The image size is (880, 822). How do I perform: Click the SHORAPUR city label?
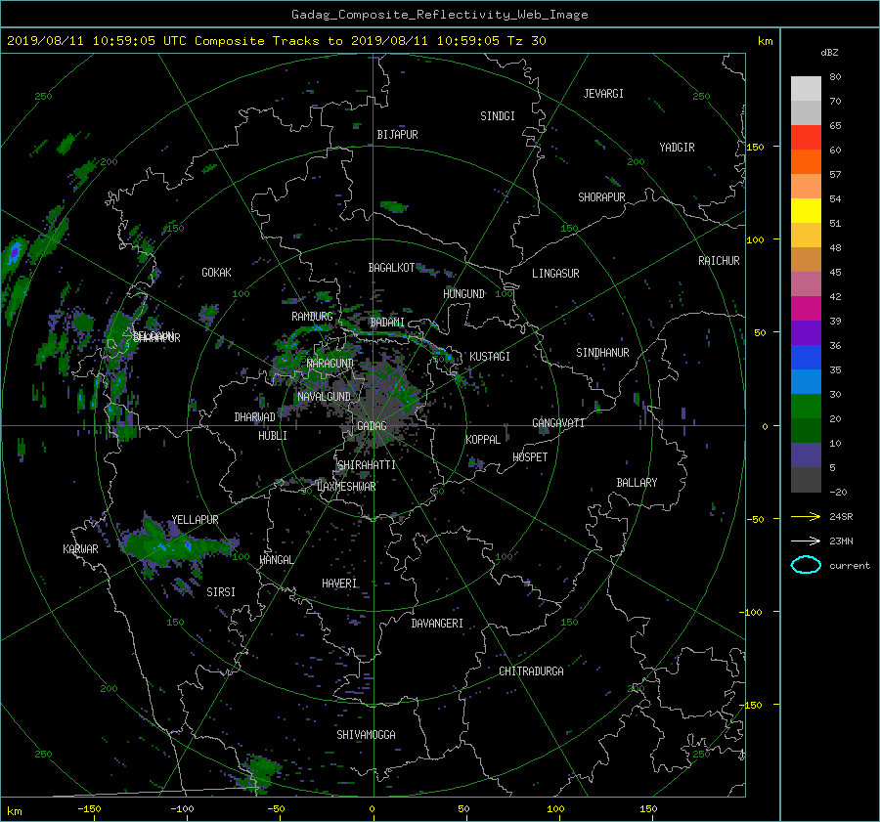pos(601,197)
